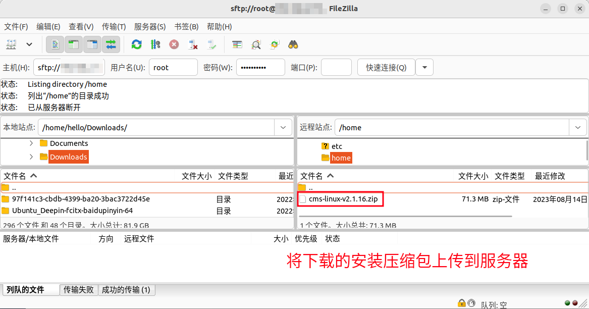
Task: Select home folder in remote tree
Action: coord(341,158)
